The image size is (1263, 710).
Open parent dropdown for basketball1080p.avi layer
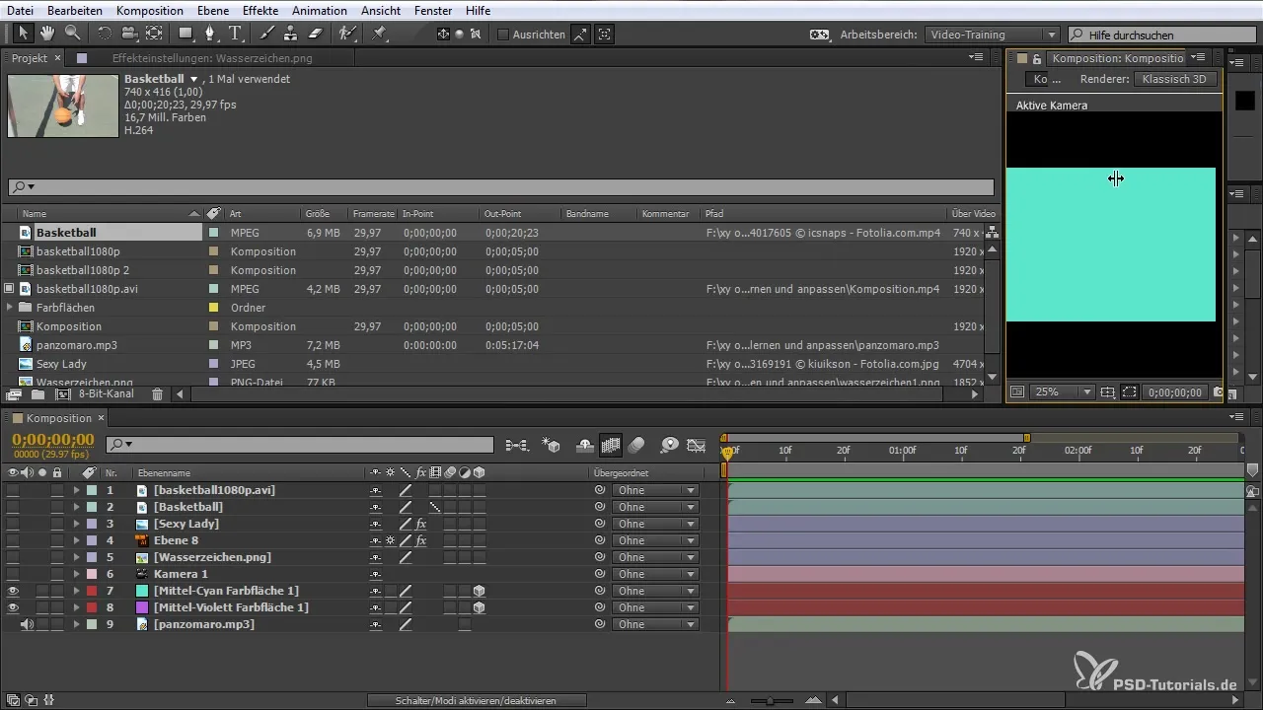pos(655,490)
